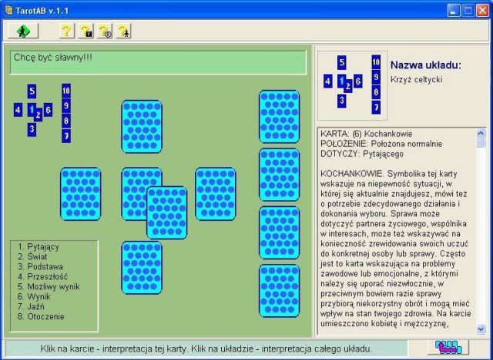This screenshot has width=493, height=360.
Task: Click the green walking-man exit button
Action: coord(23,31)
